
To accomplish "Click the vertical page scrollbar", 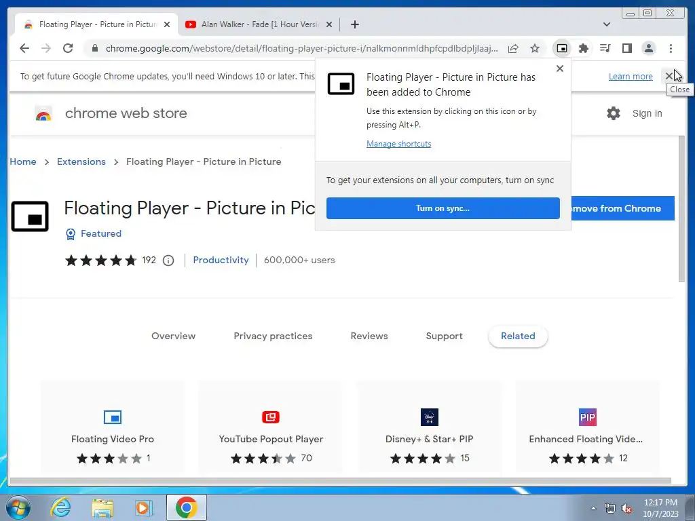I will click(681, 208).
